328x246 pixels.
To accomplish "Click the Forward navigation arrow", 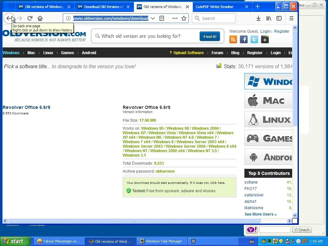I will point(20,18).
